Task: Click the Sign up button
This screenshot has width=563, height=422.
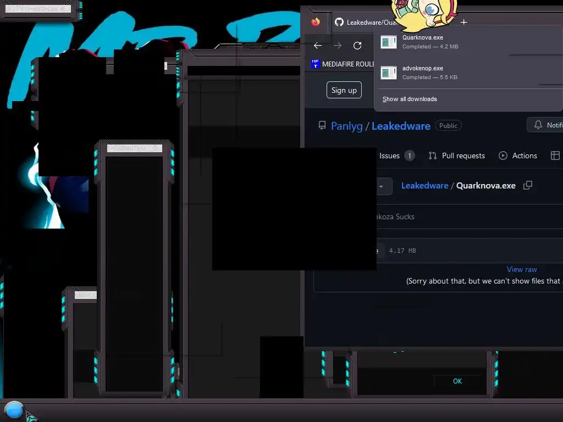Action: (344, 90)
